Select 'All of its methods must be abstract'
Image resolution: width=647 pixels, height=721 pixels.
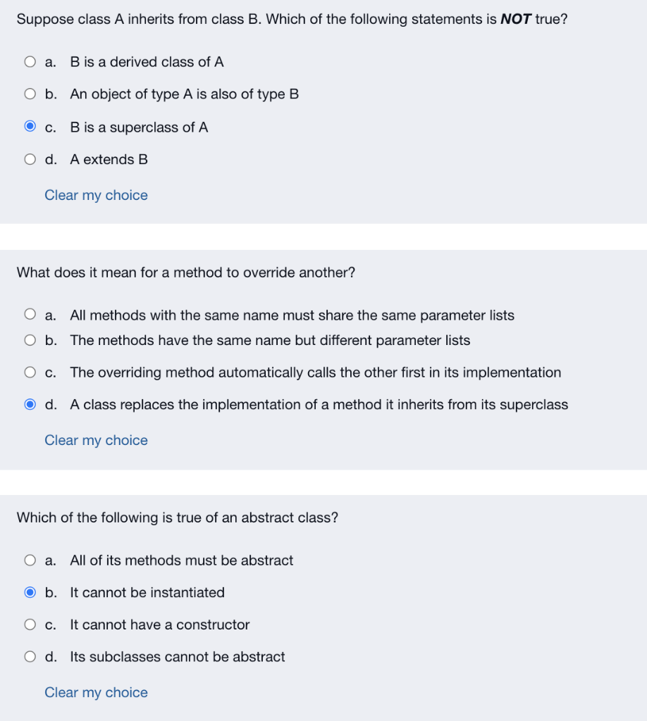pos(30,560)
